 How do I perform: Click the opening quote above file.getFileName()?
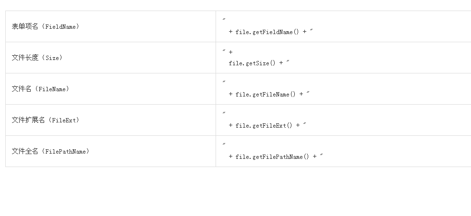[x=224, y=83]
